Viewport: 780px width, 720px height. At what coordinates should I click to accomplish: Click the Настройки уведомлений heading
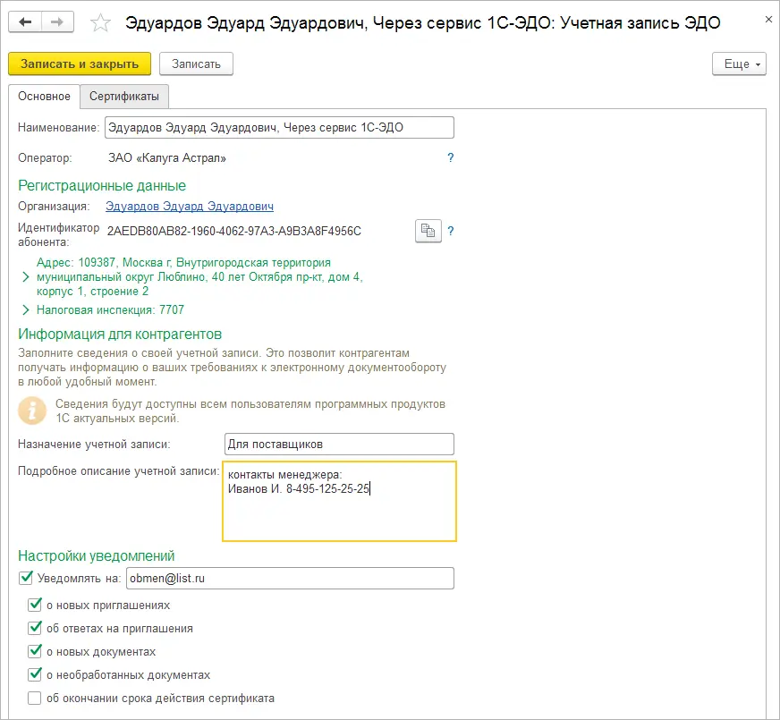coord(97,555)
